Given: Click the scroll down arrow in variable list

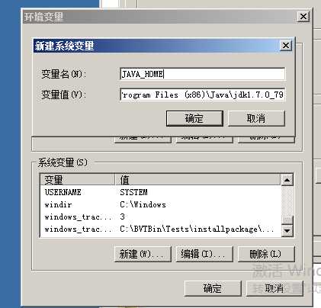Looking at the screenshot, I should pyautogui.click(x=287, y=230).
